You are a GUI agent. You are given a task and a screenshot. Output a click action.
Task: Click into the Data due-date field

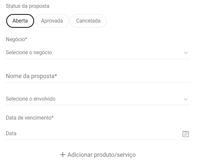(98, 134)
